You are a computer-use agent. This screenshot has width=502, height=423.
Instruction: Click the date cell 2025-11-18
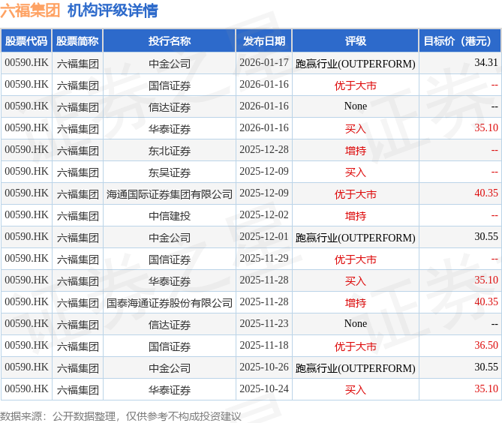tap(264, 346)
